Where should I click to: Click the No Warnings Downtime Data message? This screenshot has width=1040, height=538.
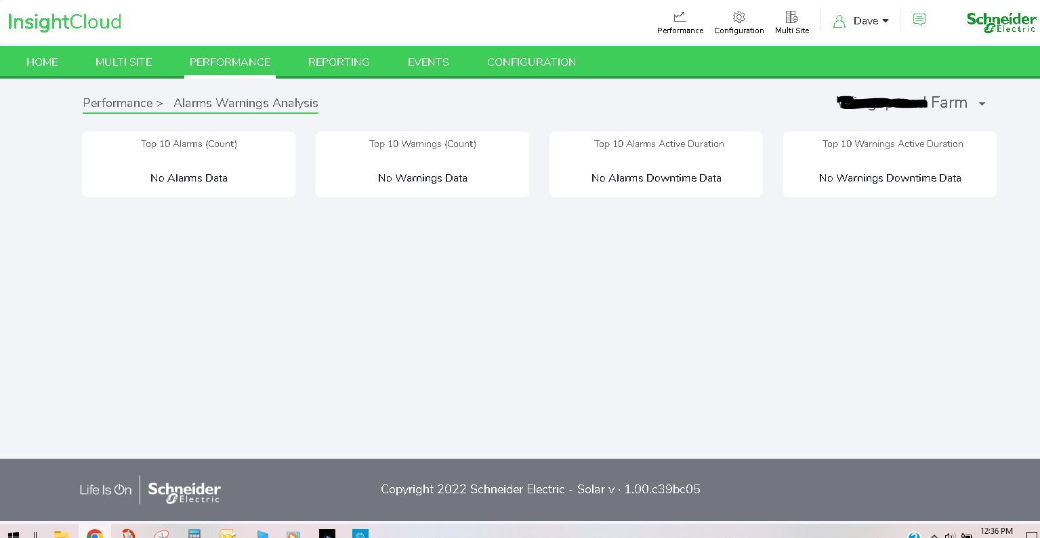(x=890, y=178)
